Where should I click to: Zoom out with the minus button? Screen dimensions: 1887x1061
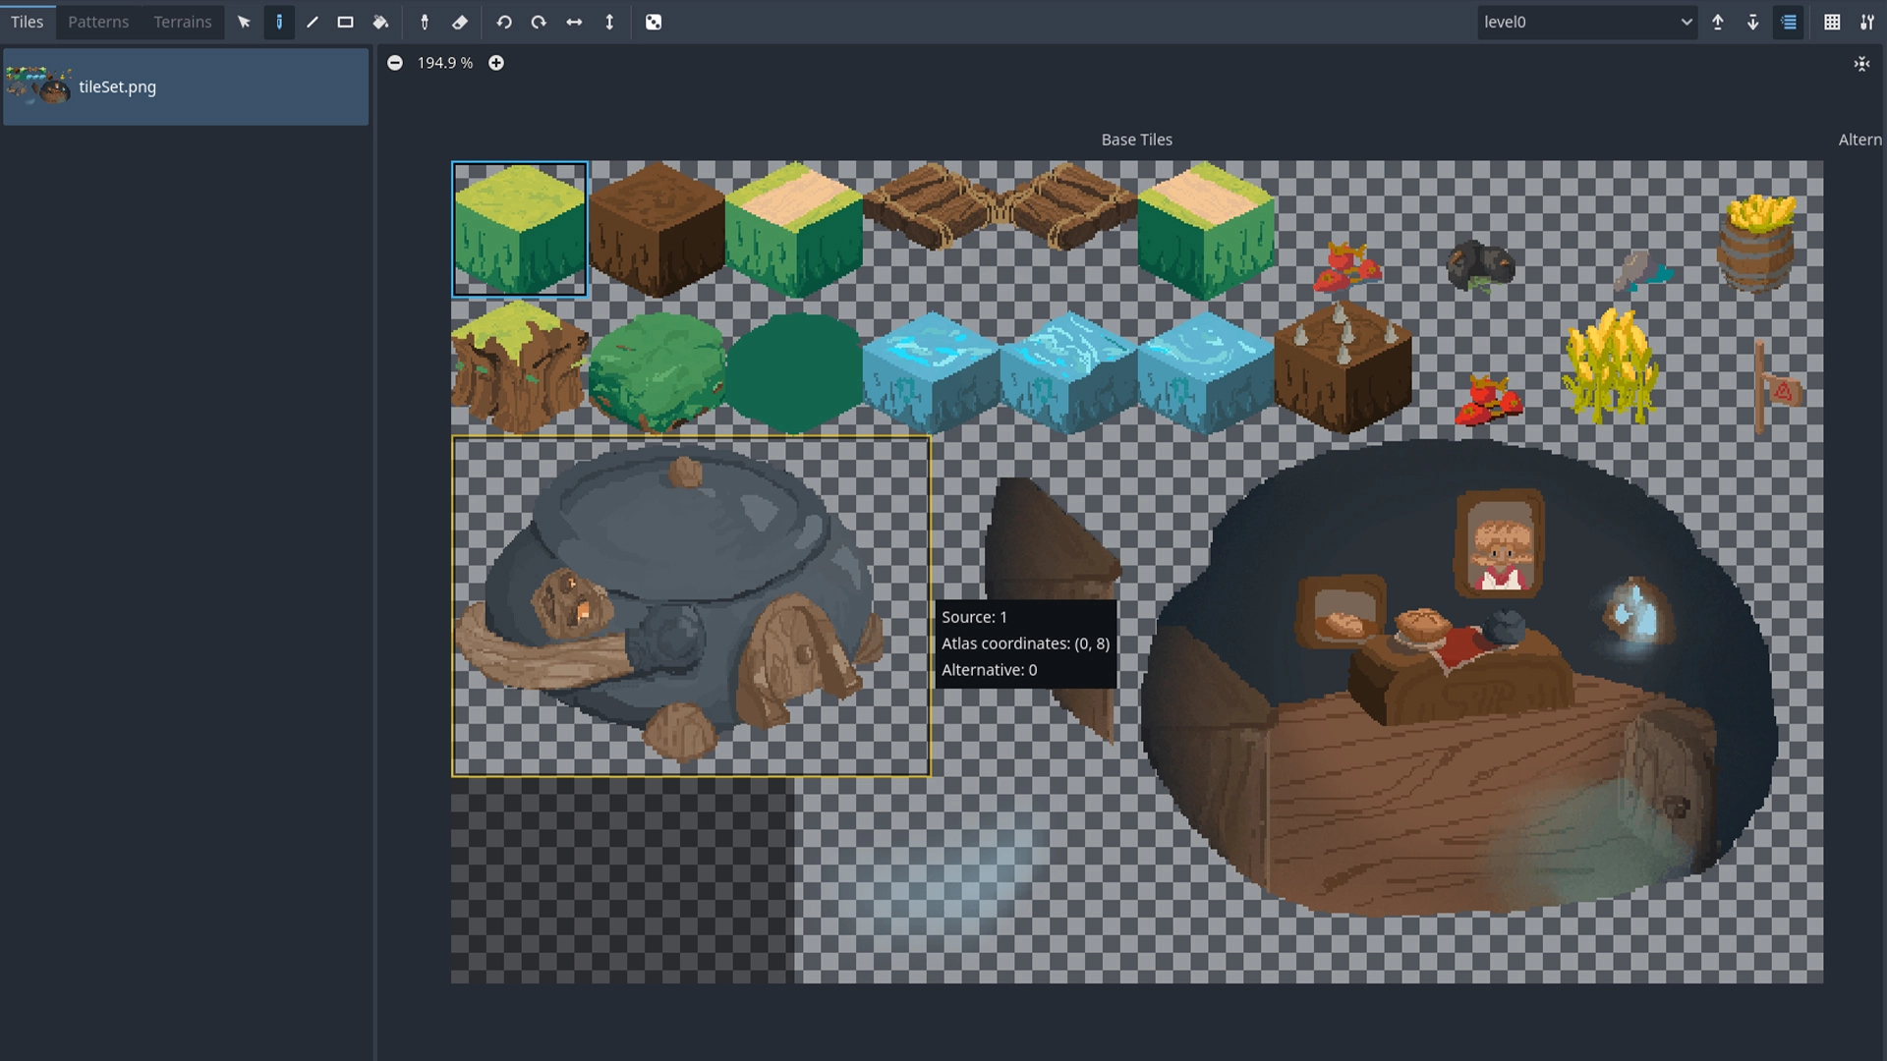coord(395,63)
